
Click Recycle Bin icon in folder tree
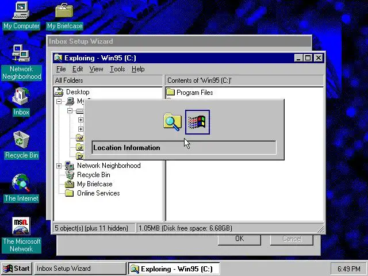point(70,175)
